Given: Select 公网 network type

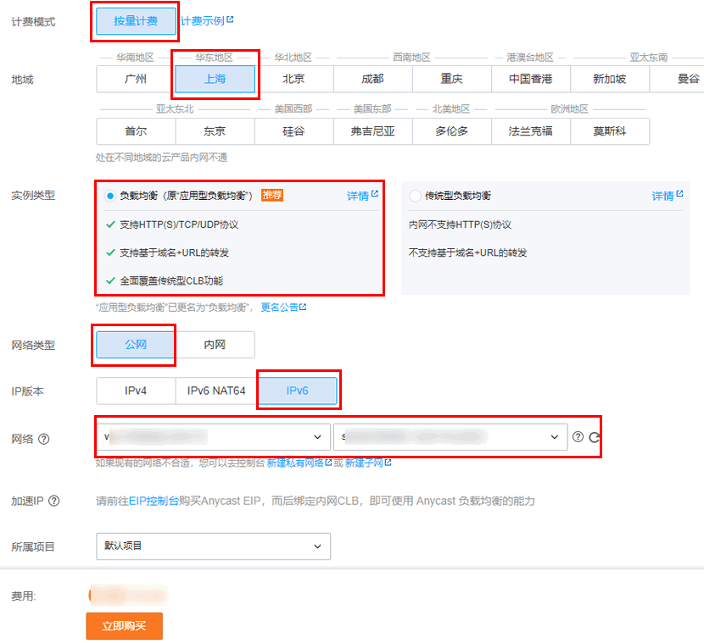Looking at the screenshot, I should pyautogui.click(x=136, y=345).
